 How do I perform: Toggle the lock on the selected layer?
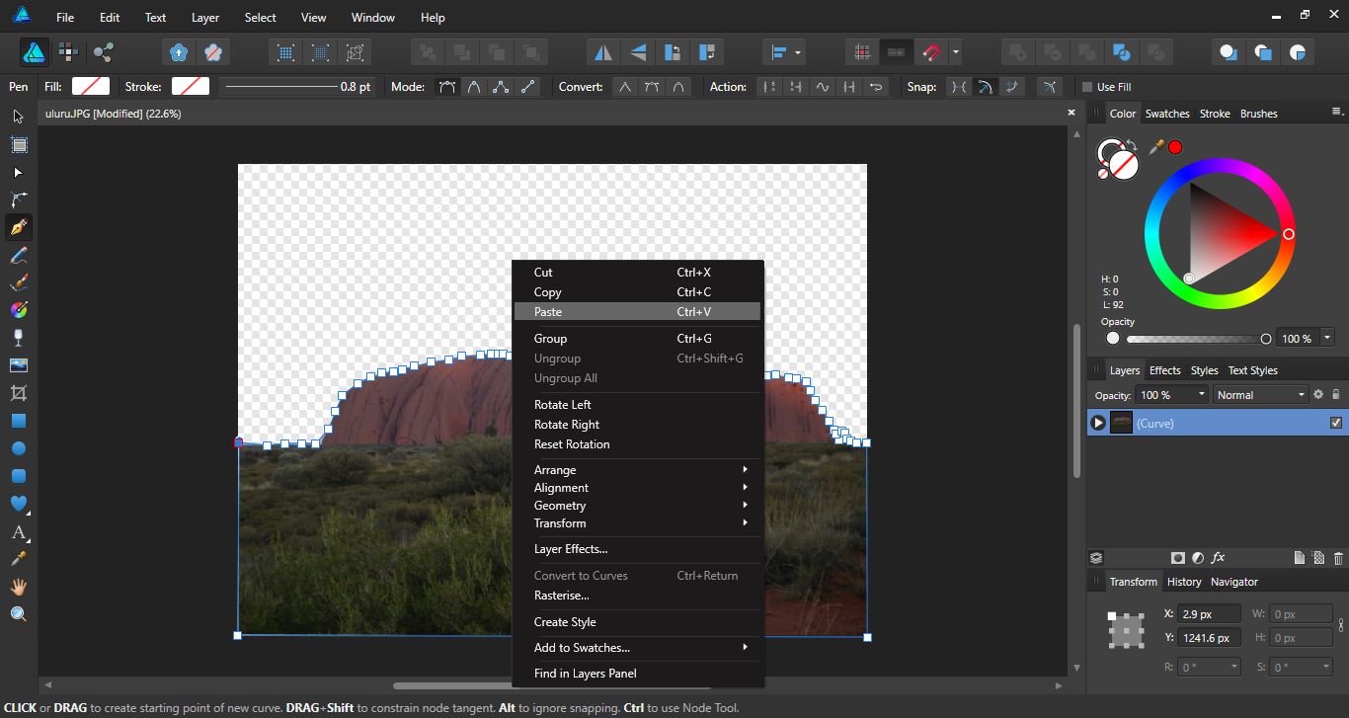(1335, 394)
